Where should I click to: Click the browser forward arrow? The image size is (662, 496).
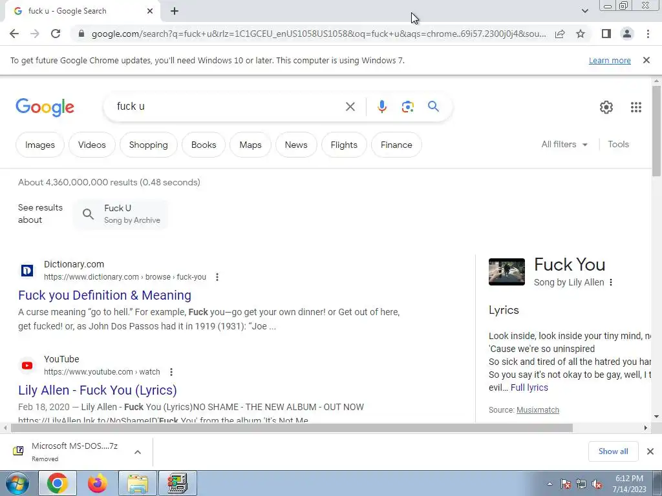(x=35, y=34)
